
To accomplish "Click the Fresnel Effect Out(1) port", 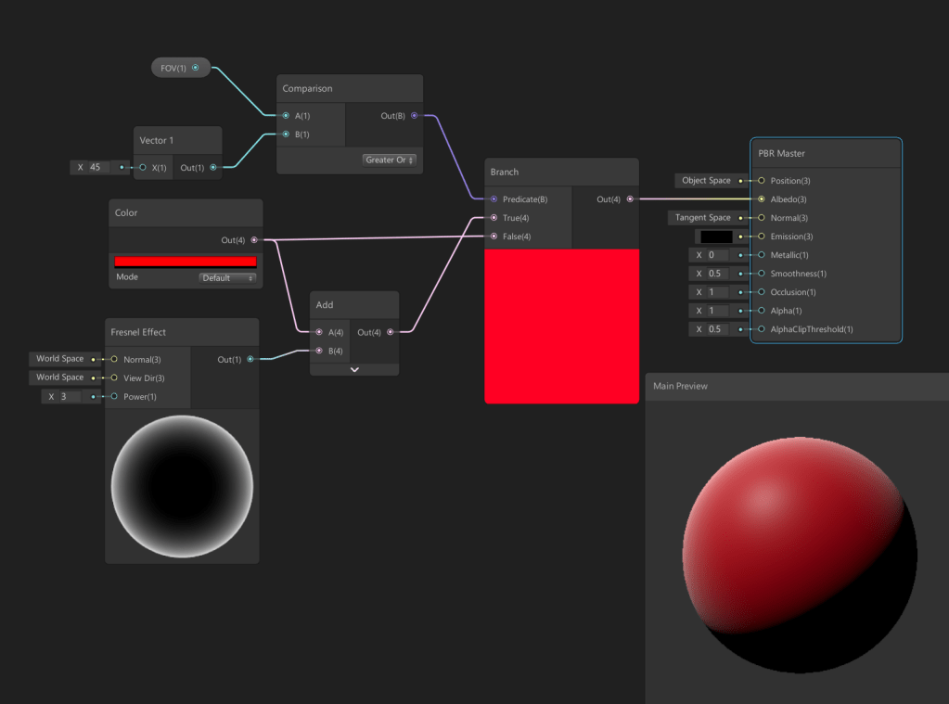I will (250, 359).
